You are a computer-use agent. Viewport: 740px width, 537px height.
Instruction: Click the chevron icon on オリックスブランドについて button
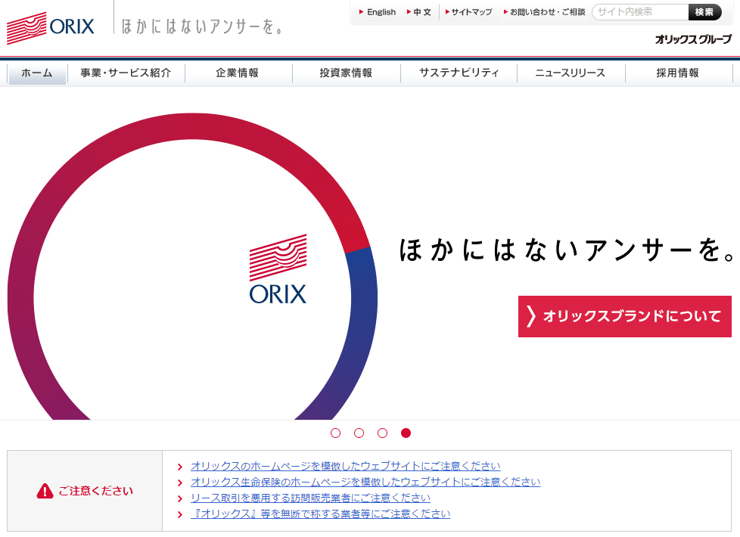pos(531,316)
